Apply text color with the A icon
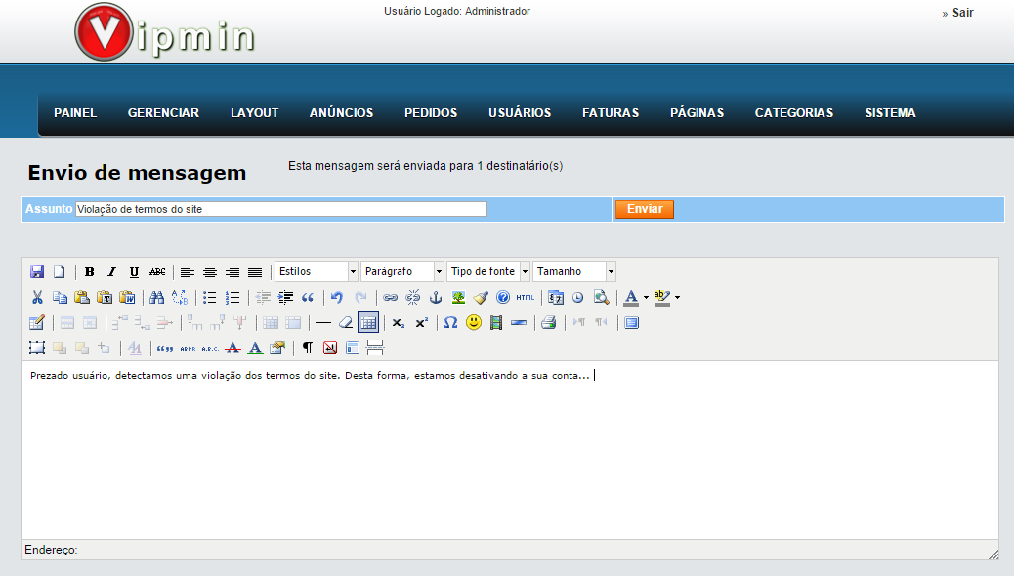 (631, 298)
